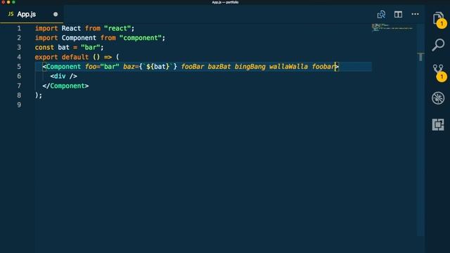Image resolution: width=450 pixels, height=253 pixels.
Task: Open the Extensions squares icon
Action: 438,124
